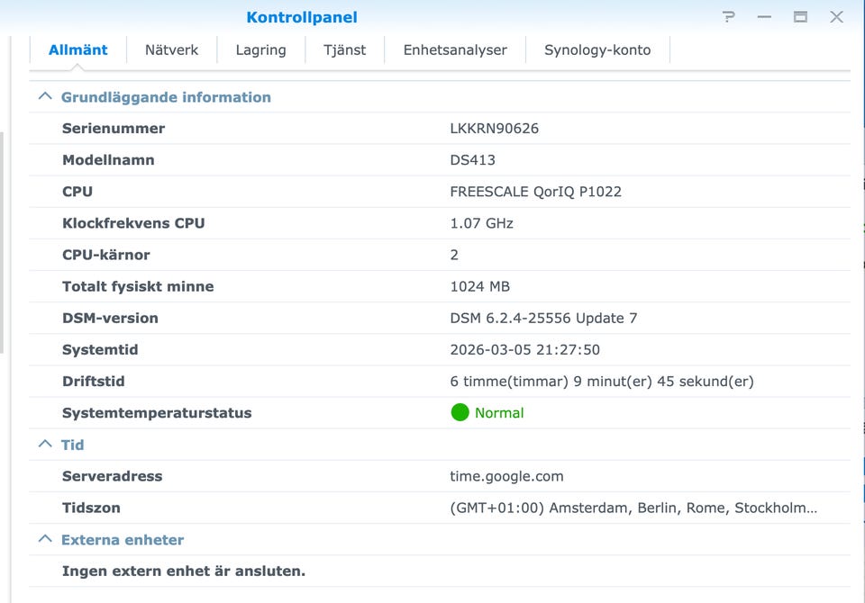
Task: Switch to the Nätverk tab
Action: 171,50
